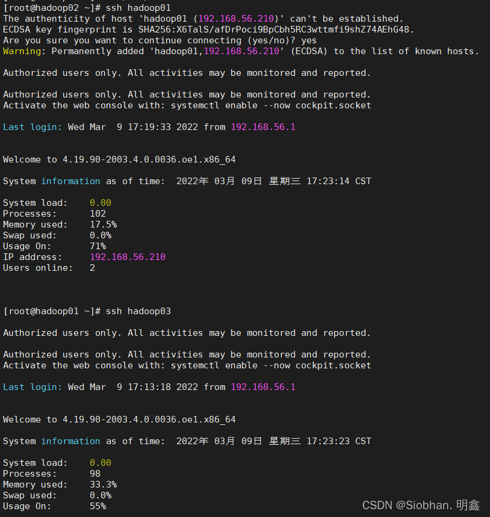Image resolution: width=490 pixels, height=517 pixels.
Task: Click "information" in the 17:23:14 system line
Action: (70, 181)
